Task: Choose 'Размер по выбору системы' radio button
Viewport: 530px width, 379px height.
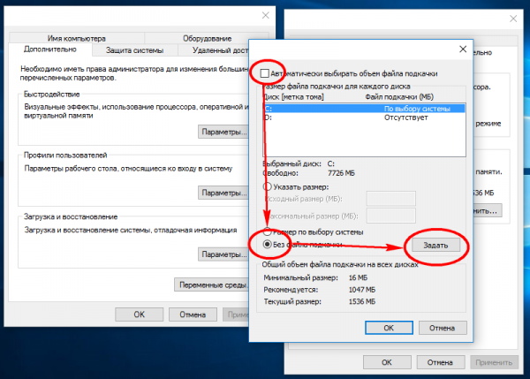Action: pos(268,232)
